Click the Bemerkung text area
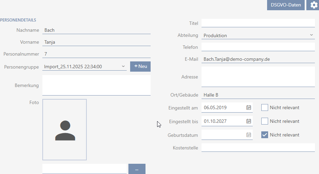 96,85
